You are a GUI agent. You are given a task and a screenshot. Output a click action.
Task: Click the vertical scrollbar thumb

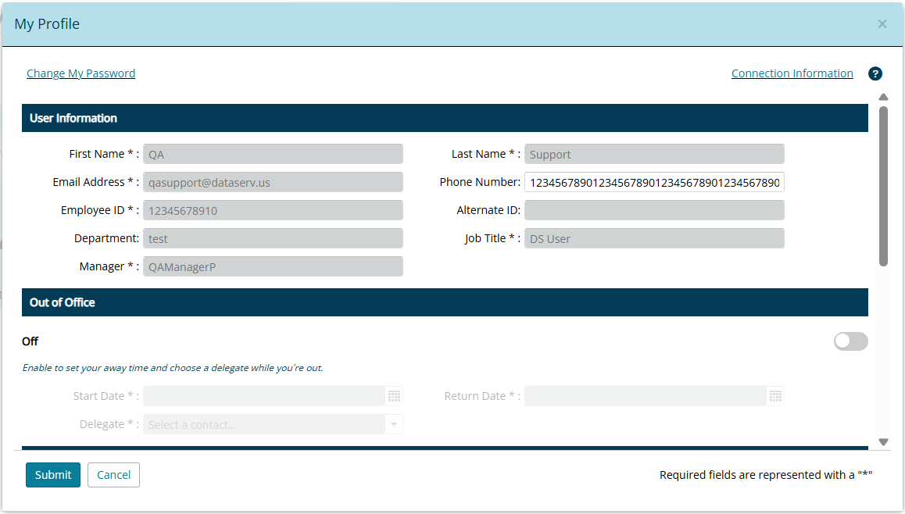883,186
